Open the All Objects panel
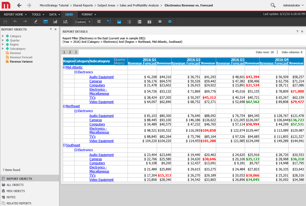 (15, 185)
